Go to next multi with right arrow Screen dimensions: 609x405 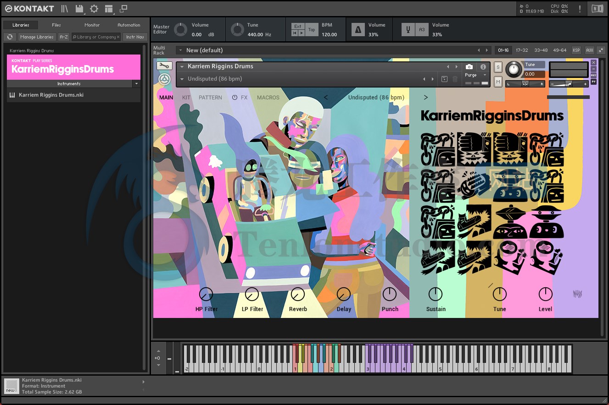(x=487, y=50)
